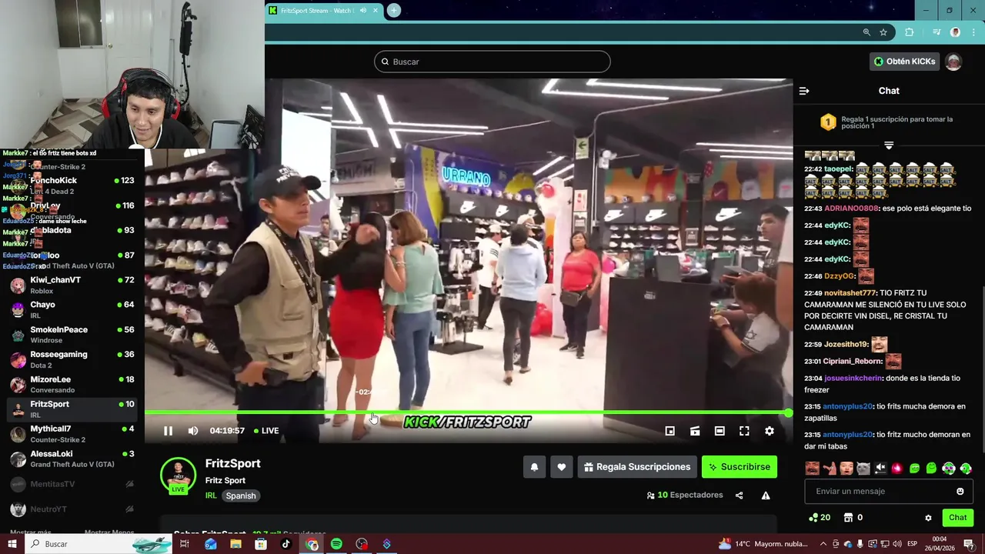Click novitashet777 username in chat
Image resolution: width=985 pixels, height=554 pixels.
pyautogui.click(x=850, y=293)
